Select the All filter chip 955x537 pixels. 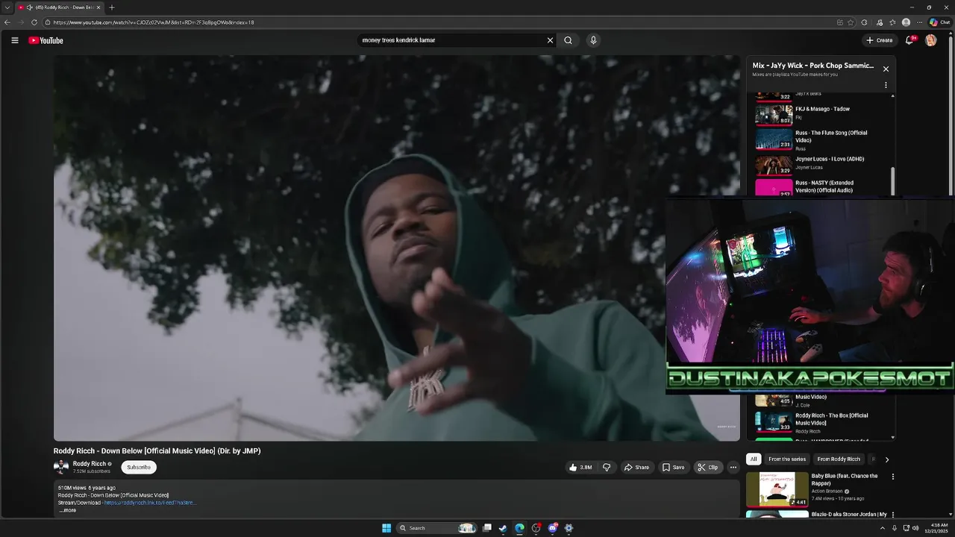pyautogui.click(x=754, y=459)
